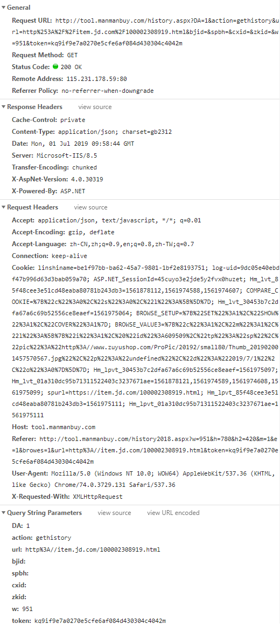The height and width of the screenshot is (624, 280).
Task: Click the Referrer Policy value text
Action: [108, 91]
